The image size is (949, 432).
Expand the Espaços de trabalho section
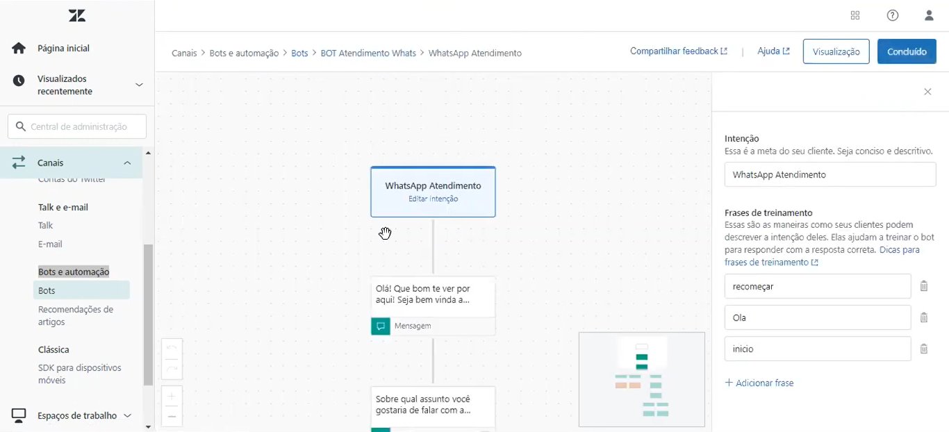(128, 415)
